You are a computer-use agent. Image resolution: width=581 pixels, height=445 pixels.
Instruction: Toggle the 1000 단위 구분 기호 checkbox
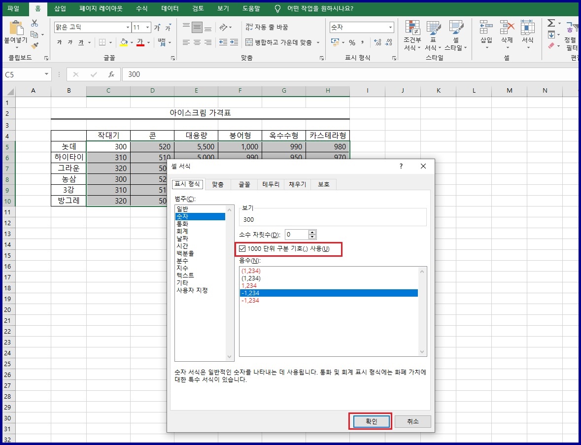point(242,249)
